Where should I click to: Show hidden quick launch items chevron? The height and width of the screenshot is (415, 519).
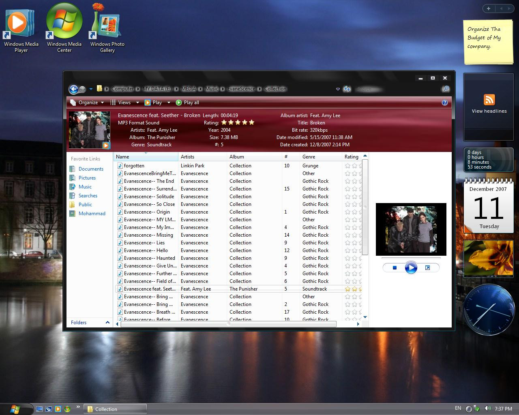(78, 407)
